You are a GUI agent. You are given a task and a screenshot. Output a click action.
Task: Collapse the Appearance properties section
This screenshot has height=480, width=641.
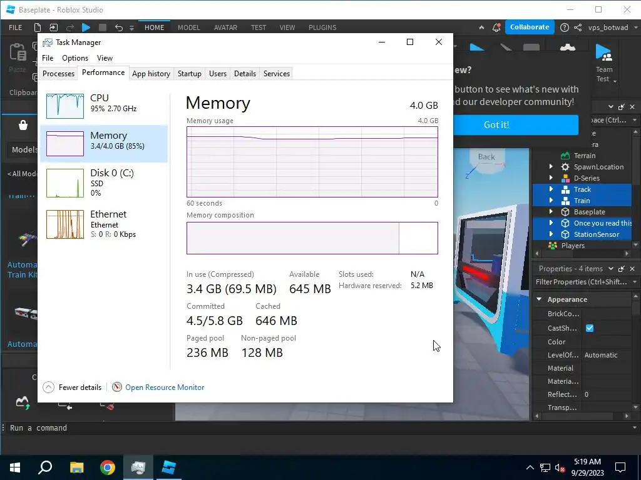[x=539, y=299]
